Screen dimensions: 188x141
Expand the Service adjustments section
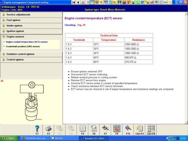(x=18, y=15)
